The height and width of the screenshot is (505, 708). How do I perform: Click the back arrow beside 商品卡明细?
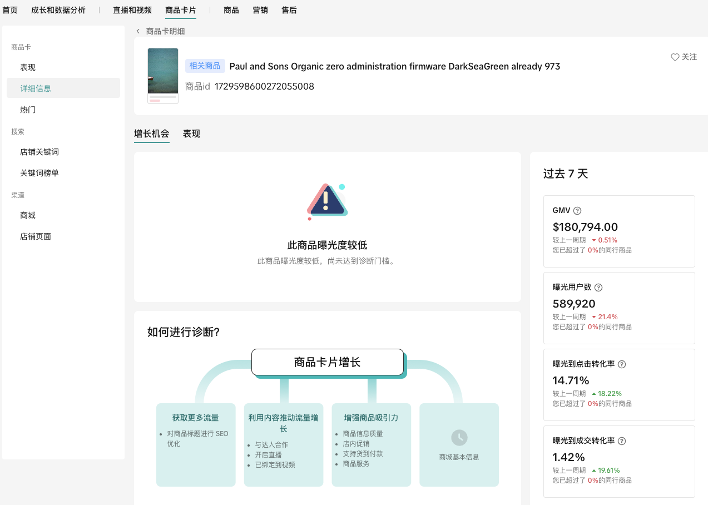coord(138,31)
